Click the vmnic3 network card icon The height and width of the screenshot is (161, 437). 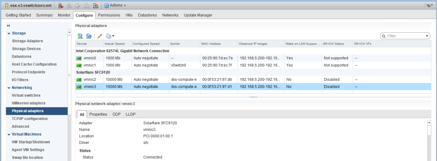tap(79, 87)
